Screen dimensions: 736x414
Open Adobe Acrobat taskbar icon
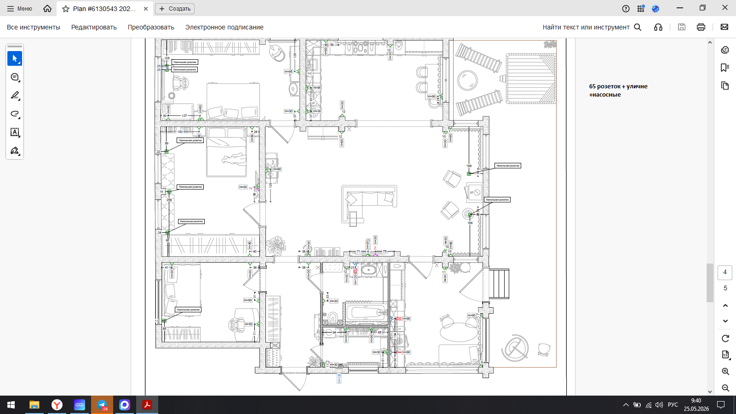147,405
